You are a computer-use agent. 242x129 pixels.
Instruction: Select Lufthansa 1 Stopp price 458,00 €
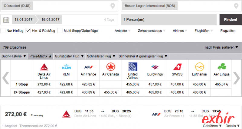coord(199,84)
